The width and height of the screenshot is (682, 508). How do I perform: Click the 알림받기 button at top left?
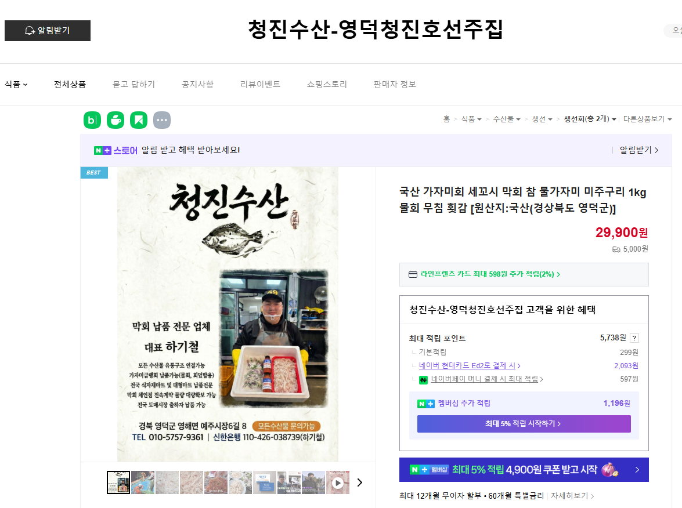pyautogui.click(x=48, y=31)
